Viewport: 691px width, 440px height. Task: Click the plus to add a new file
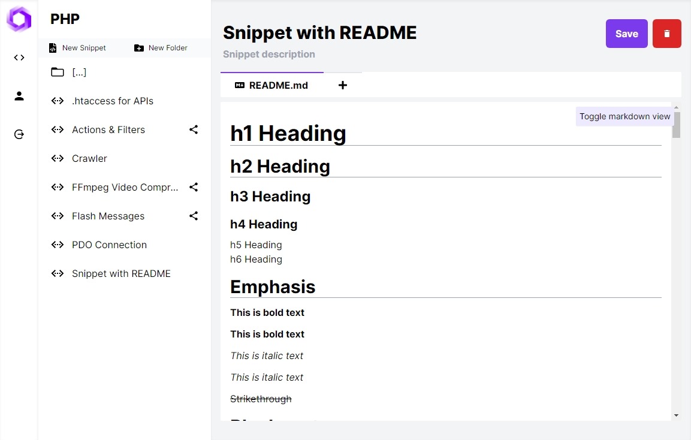point(342,85)
